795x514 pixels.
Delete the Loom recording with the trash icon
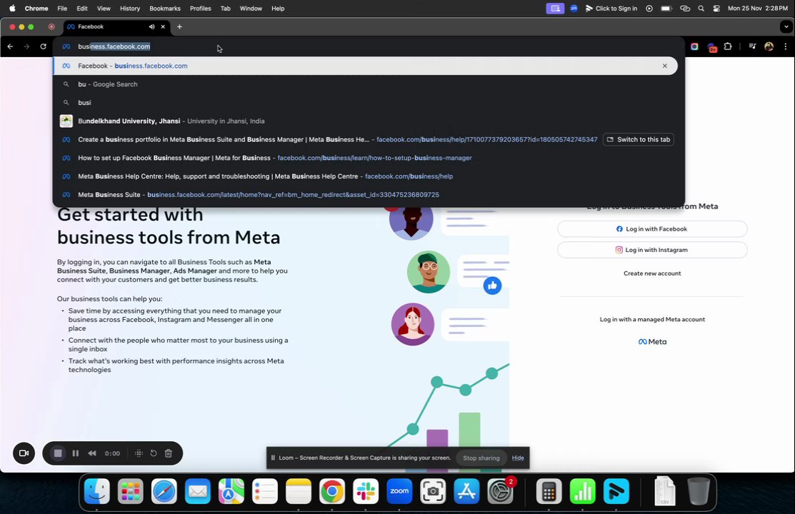169,453
